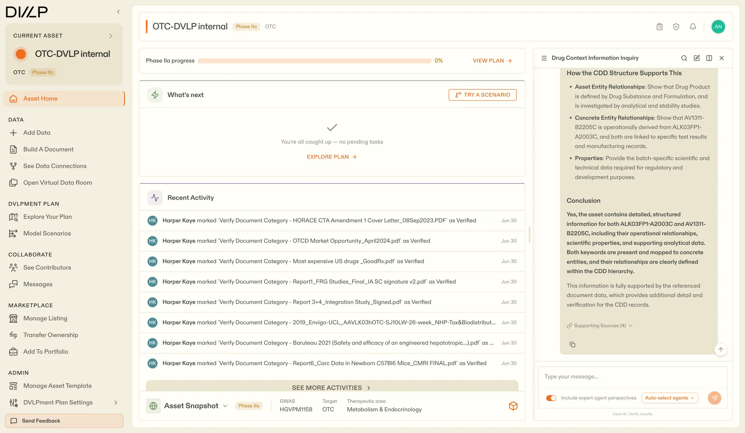Click the Phase IIa progress bar
This screenshot has width=745, height=433.
[314, 61]
